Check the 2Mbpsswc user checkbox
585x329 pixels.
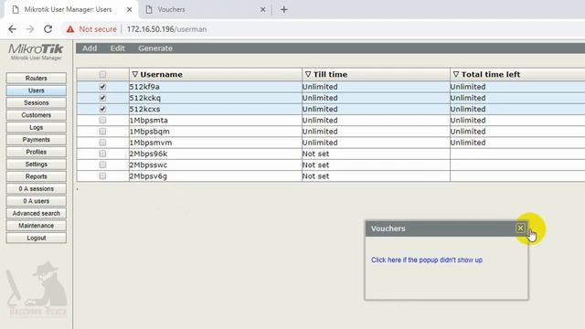(102, 164)
